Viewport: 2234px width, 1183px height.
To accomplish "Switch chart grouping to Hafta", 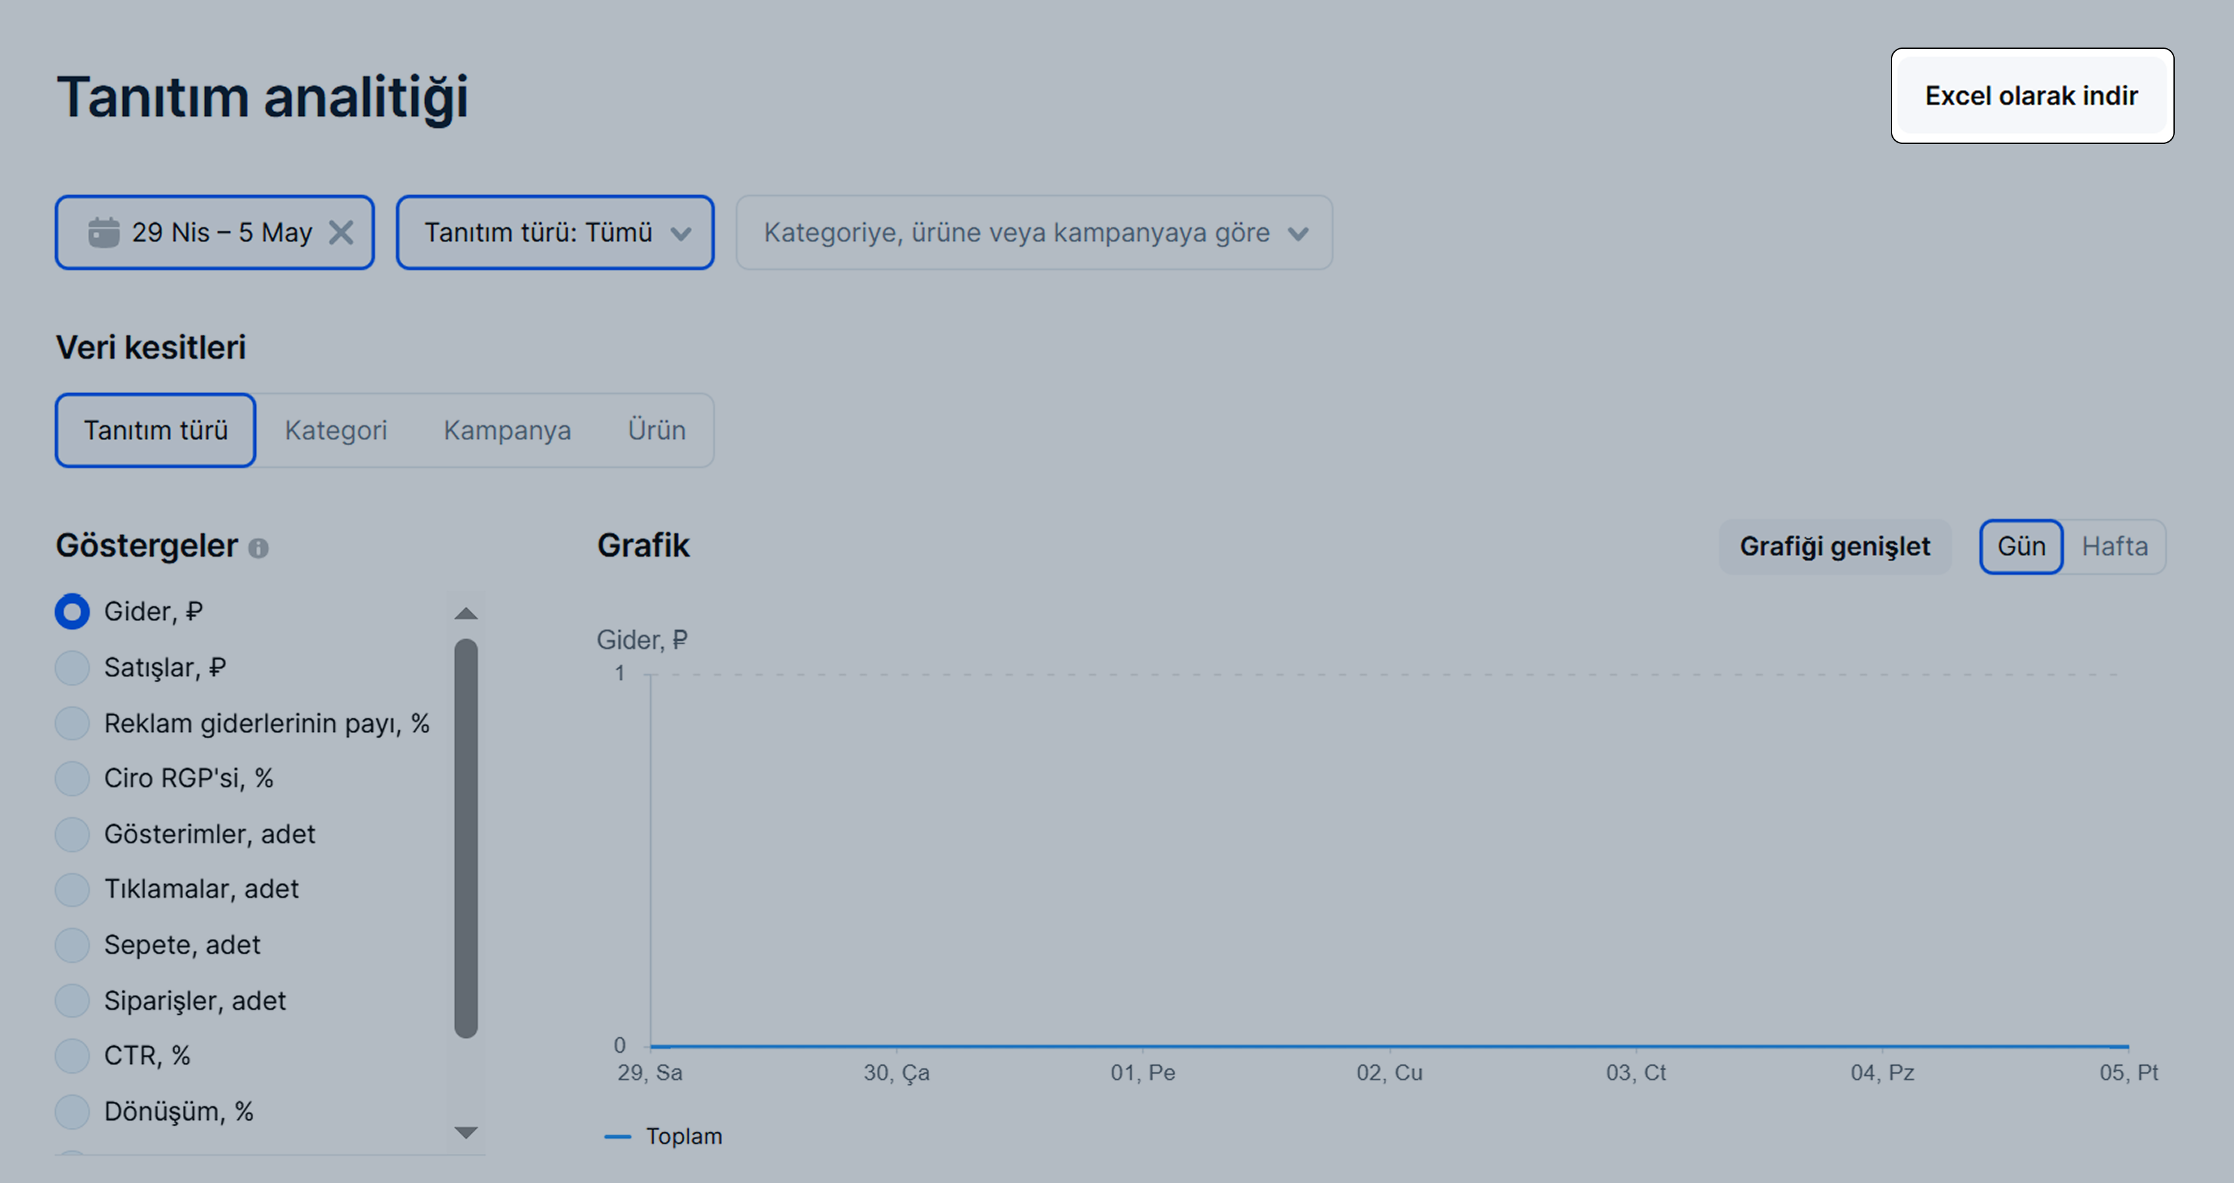I will pos(2114,546).
